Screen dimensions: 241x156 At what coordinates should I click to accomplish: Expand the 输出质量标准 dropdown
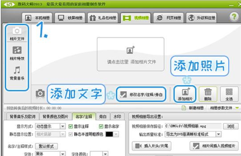point(218,134)
